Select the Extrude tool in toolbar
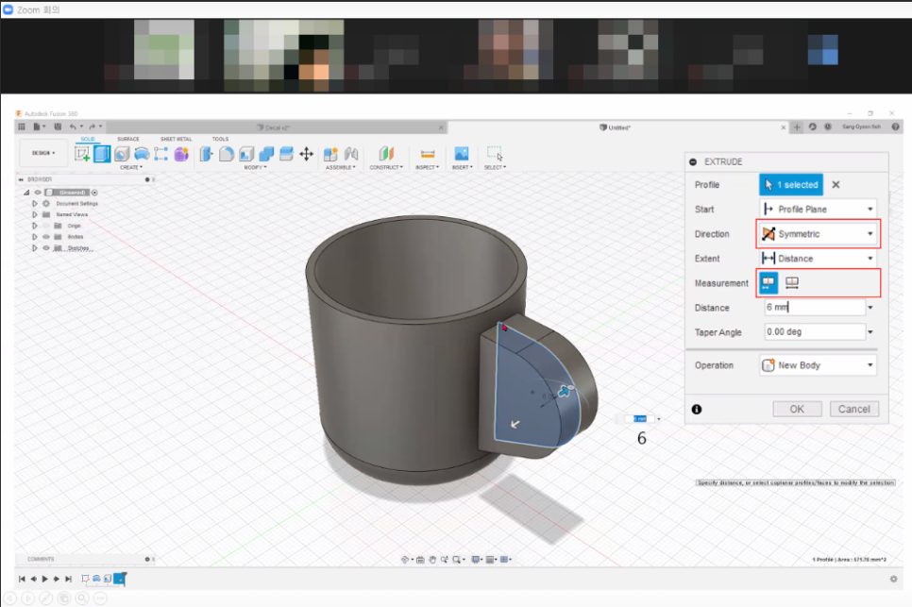This screenshot has height=607, width=912. coord(102,154)
